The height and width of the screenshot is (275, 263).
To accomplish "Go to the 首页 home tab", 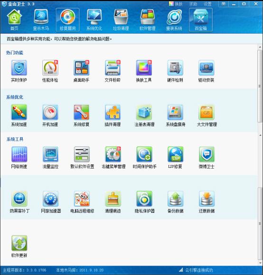I will pyautogui.click(x=14, y=20).
